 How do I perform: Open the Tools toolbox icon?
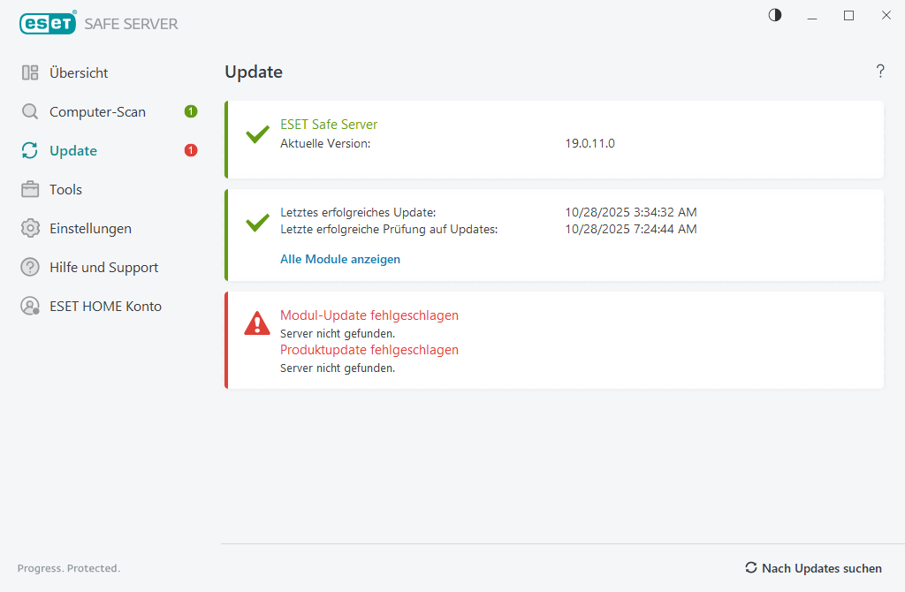pyautogui.click(x=29, y=189)
